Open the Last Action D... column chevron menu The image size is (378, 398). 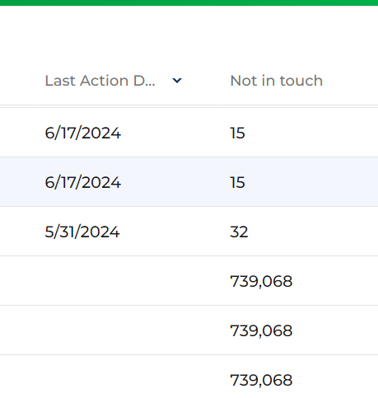click(177, 81)
